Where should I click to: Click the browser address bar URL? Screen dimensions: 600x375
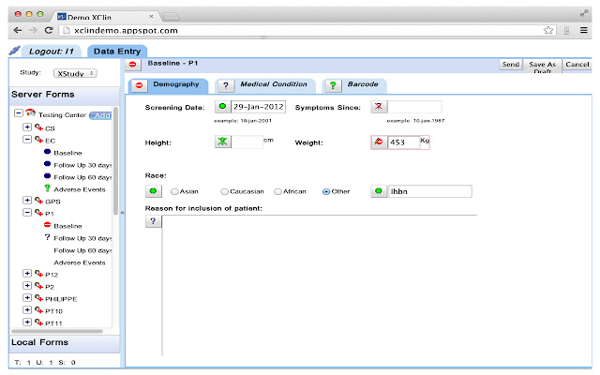point(127,31)
